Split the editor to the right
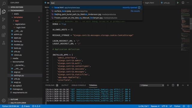Image resolution: width=192 pixels, height=108 pixels. click(183, 3)
